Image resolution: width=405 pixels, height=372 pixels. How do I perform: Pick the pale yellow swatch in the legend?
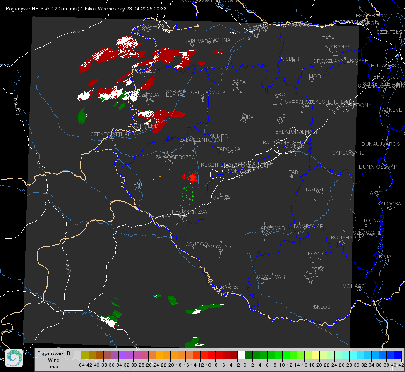click(316, 355)
